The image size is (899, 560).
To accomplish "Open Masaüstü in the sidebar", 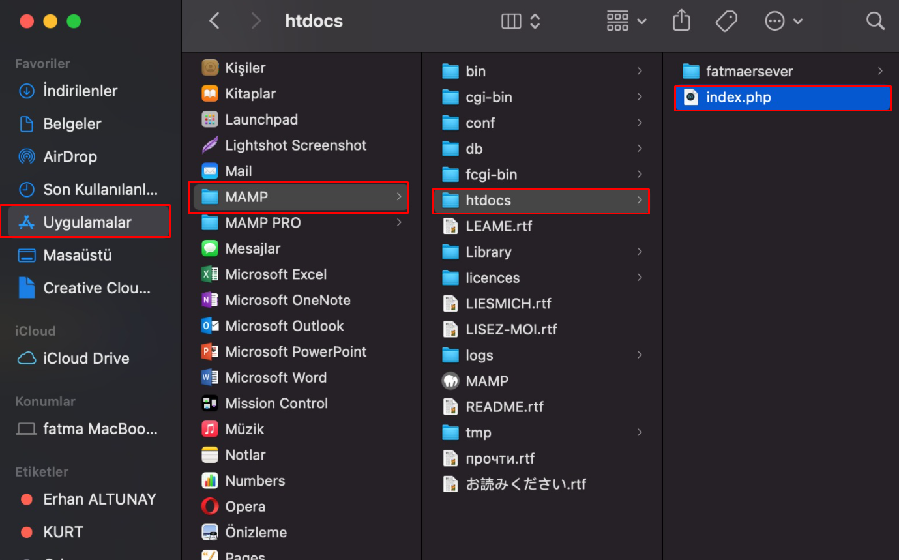I will coord(90,255).
